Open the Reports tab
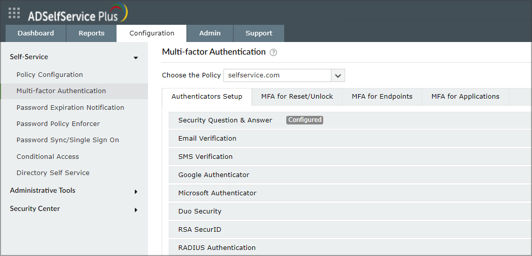Viewport: 532px width, 256px height. pos(91,33)
